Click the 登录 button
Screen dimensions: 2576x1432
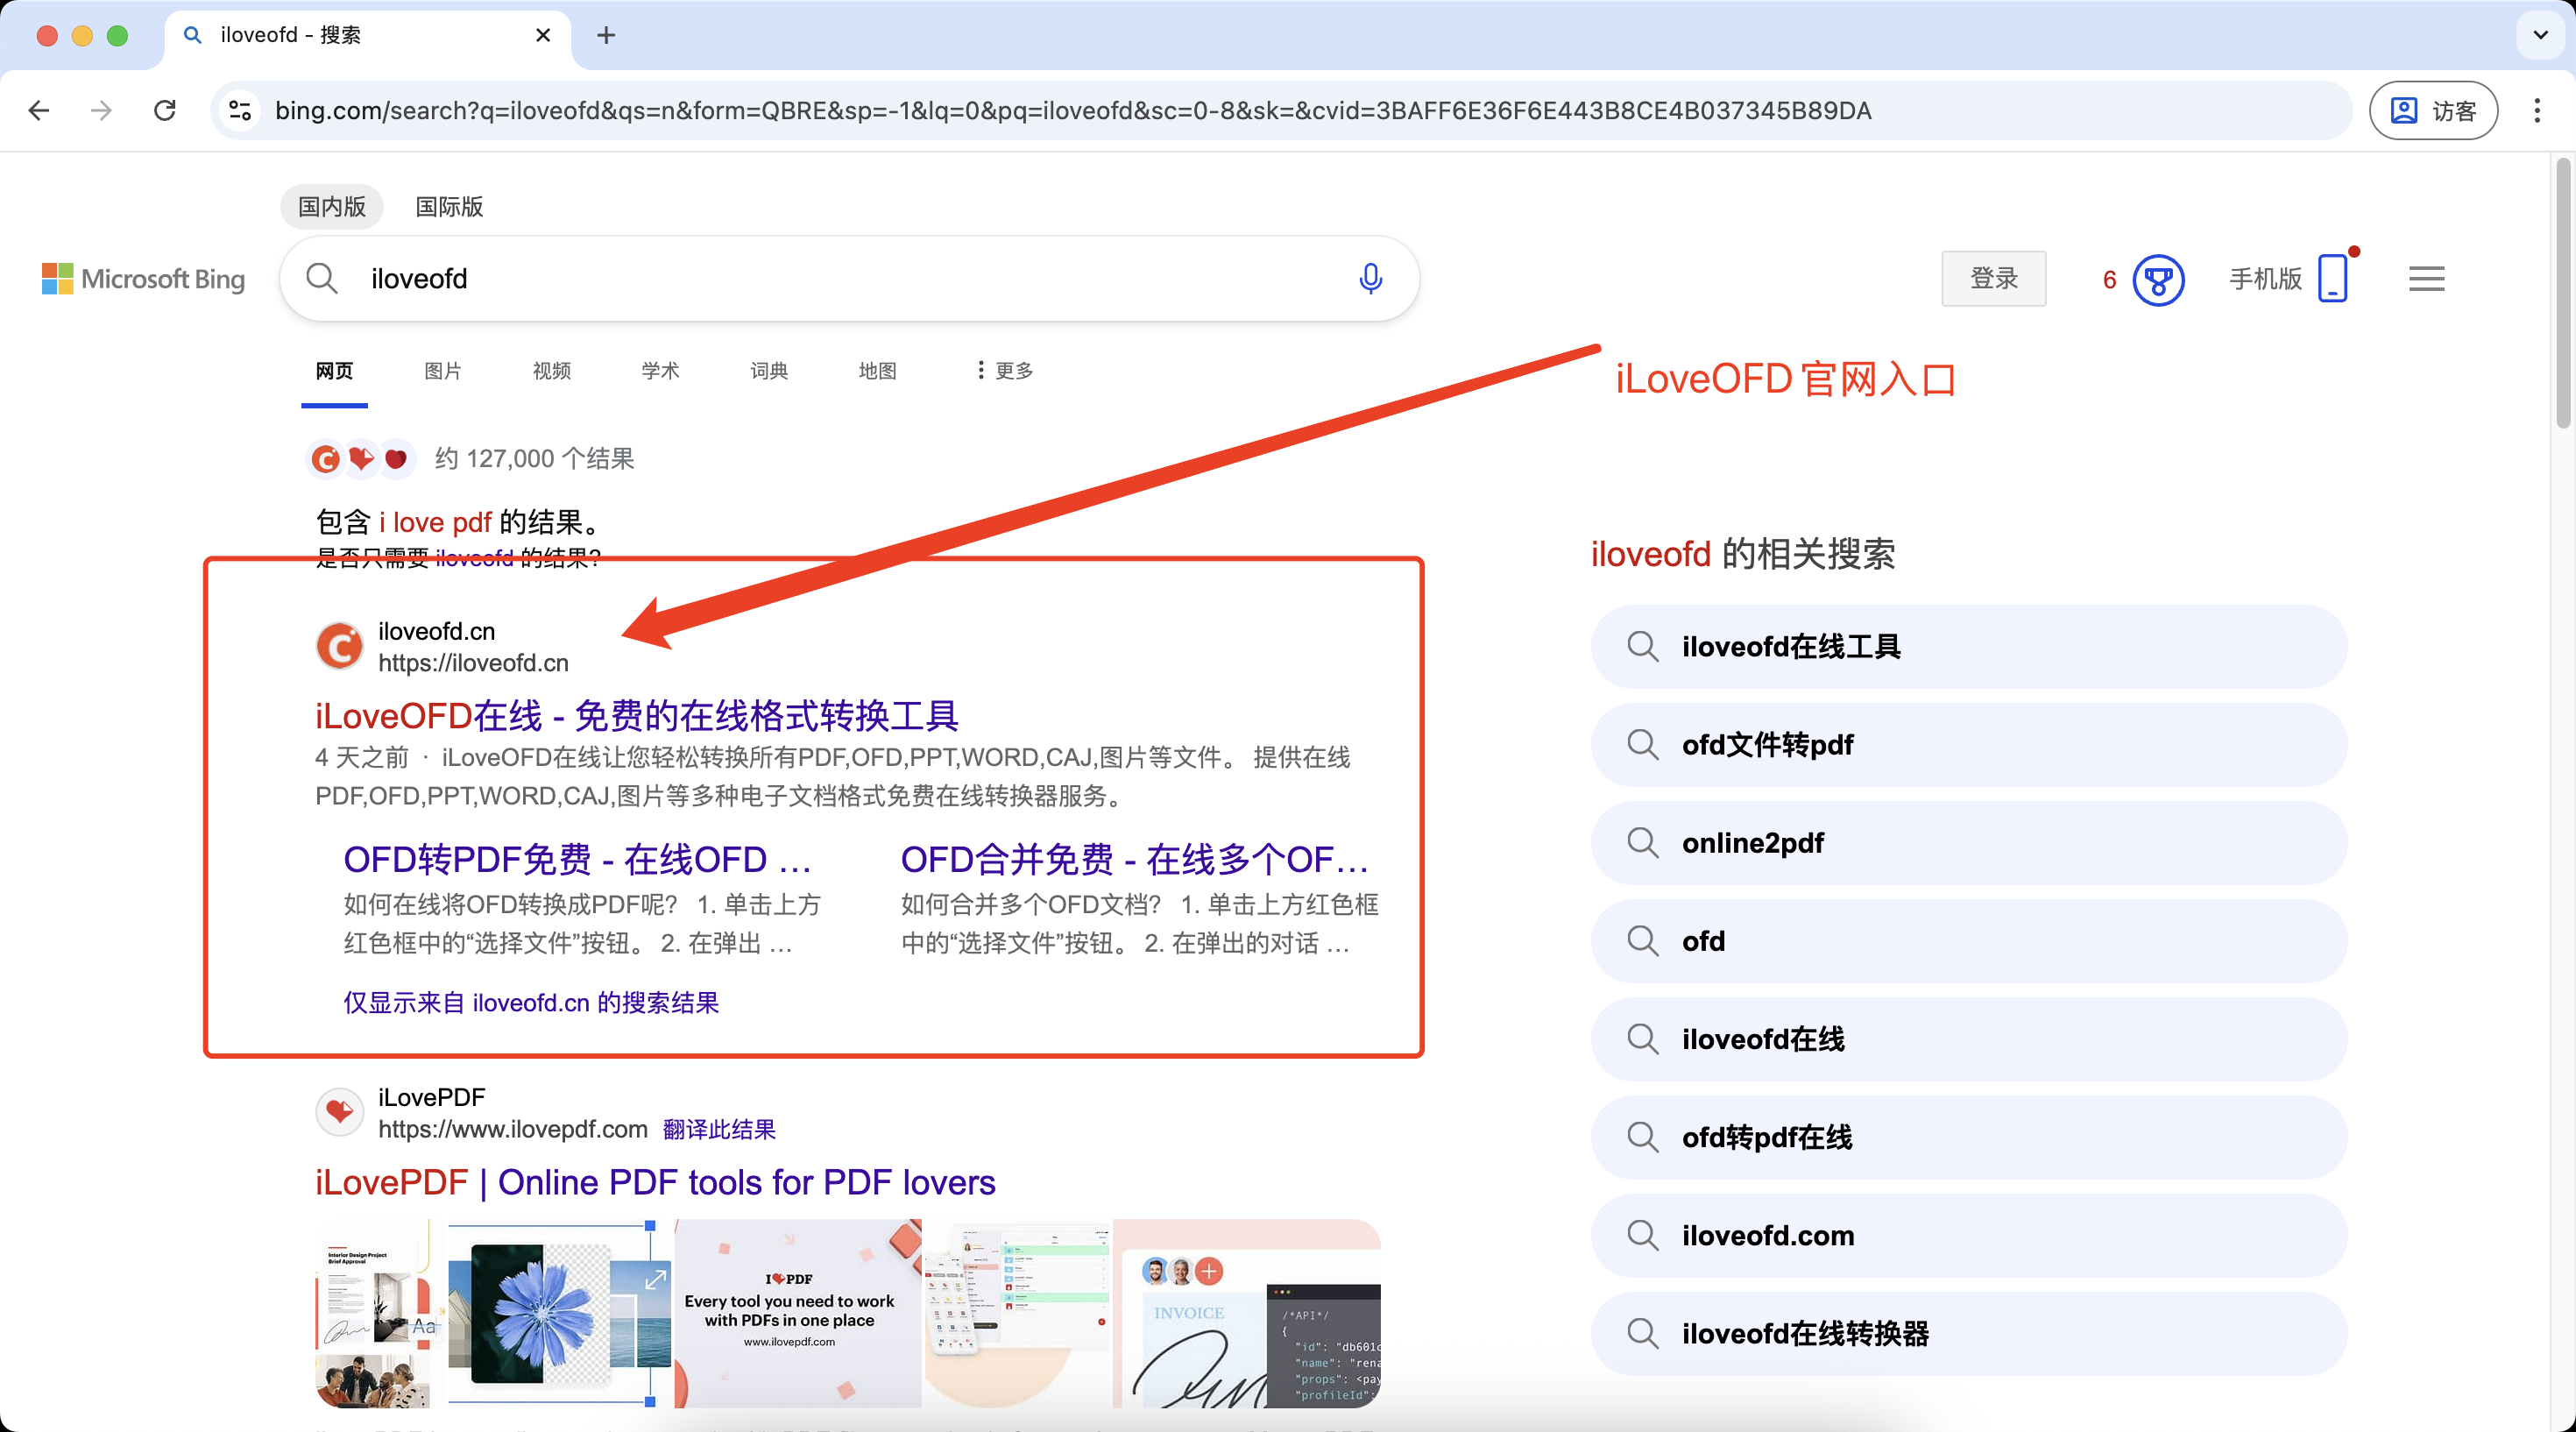click(1993, 279)
